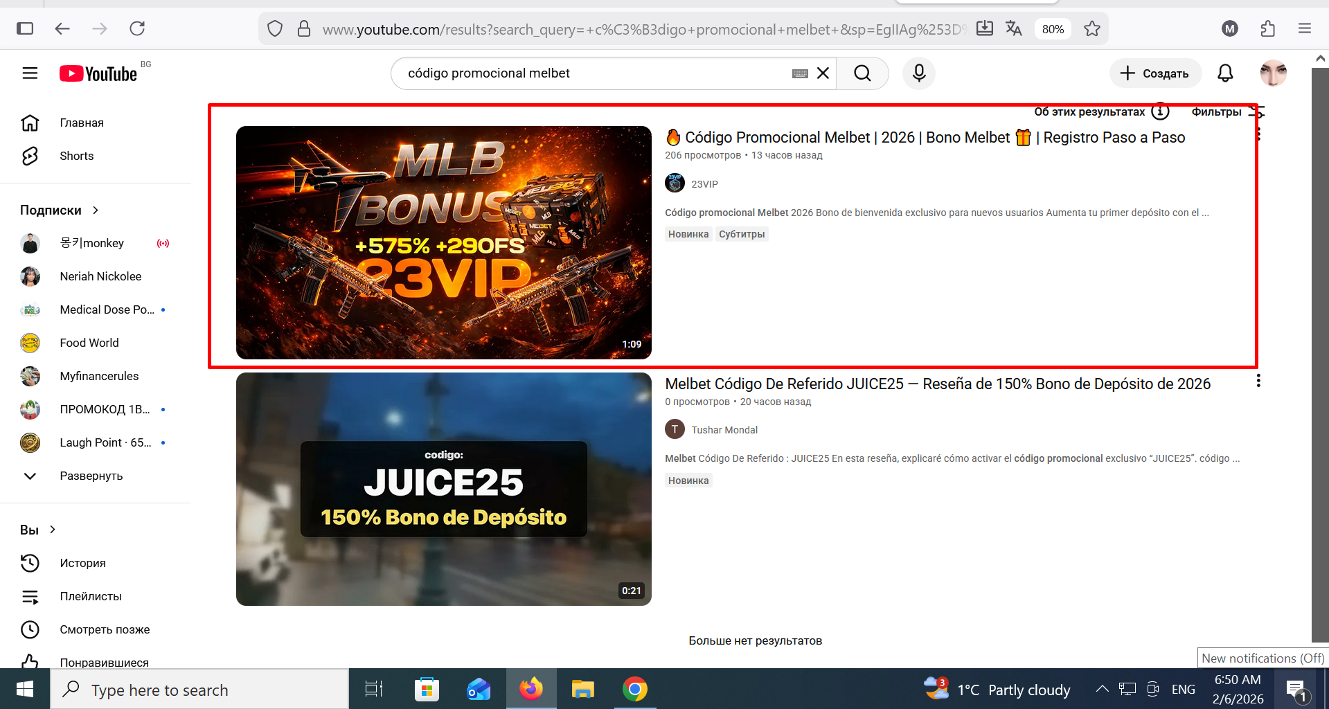Play the MLB Bonus 23VIP video thumbnail
The height and width of the screenshot is (709, 1329).
[x=443, y=242]
